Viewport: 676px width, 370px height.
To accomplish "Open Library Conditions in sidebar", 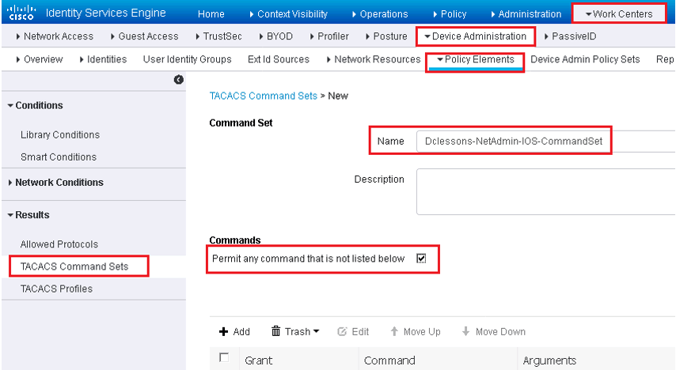I will tap(60, 135).
